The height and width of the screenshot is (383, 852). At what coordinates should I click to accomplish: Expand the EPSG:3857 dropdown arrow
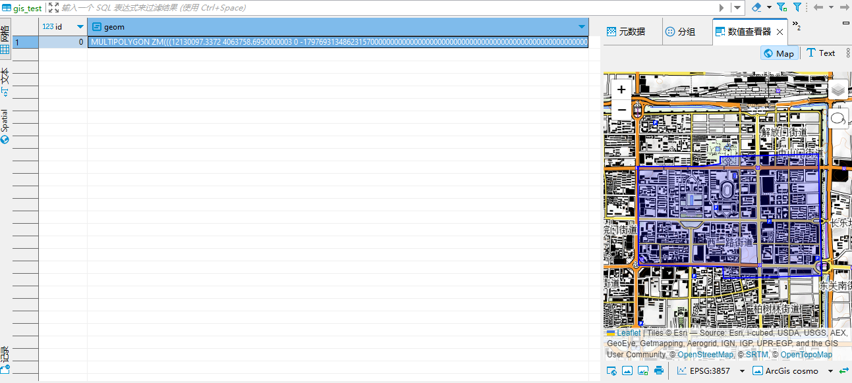pyautogui.click(x=742, y=371)
